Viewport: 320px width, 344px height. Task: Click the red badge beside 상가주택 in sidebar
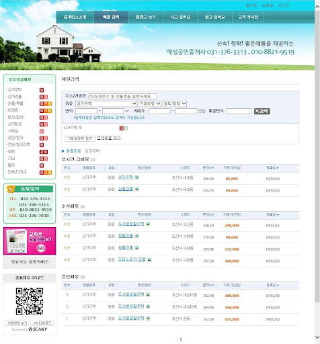coord(42,90)
